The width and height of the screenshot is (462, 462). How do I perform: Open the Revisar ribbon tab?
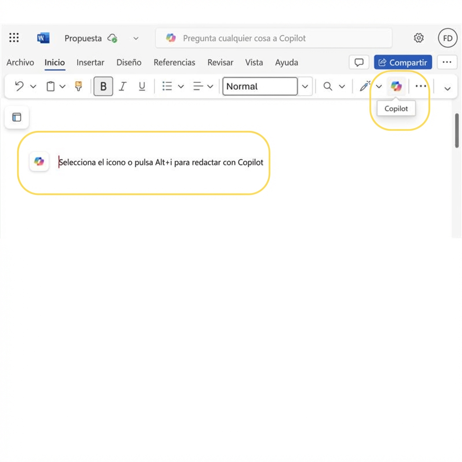click(220, 62)
